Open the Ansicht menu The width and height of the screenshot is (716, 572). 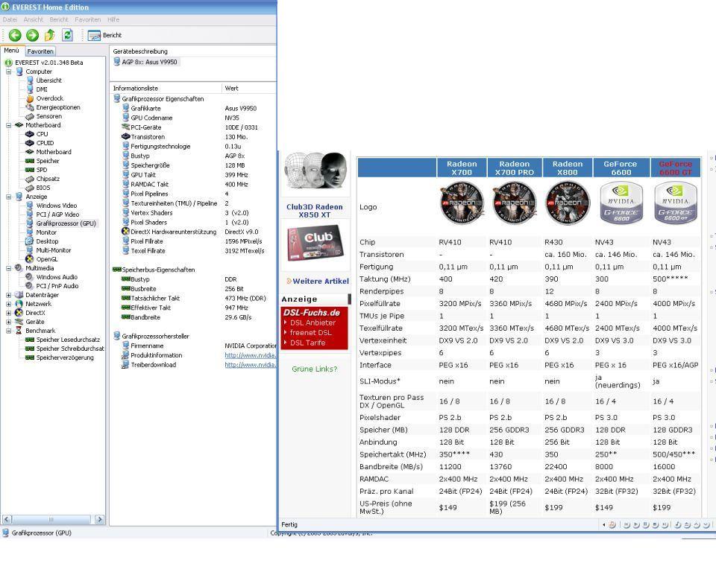point(33,19)
